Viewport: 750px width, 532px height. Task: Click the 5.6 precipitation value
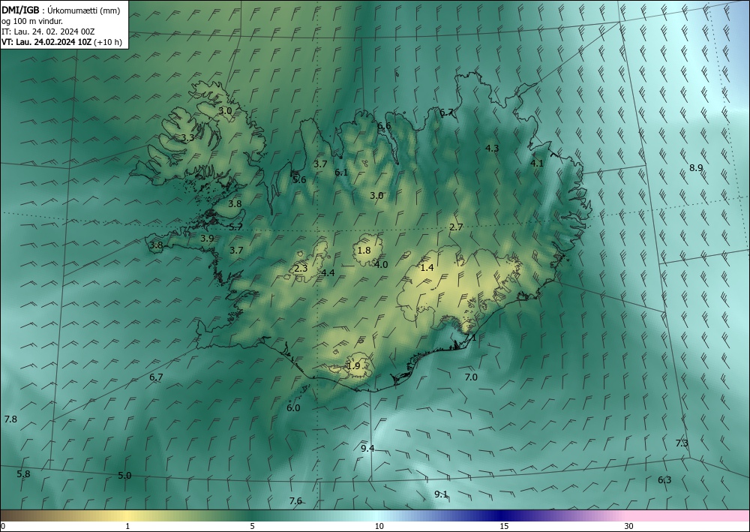(x=299, y=180)
